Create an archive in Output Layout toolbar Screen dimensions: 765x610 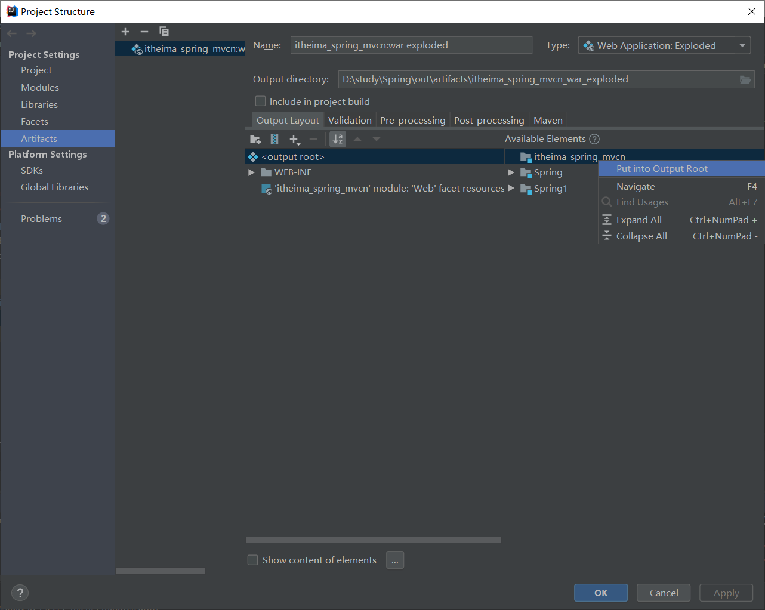pyautogui.click(x=274, y=139)
